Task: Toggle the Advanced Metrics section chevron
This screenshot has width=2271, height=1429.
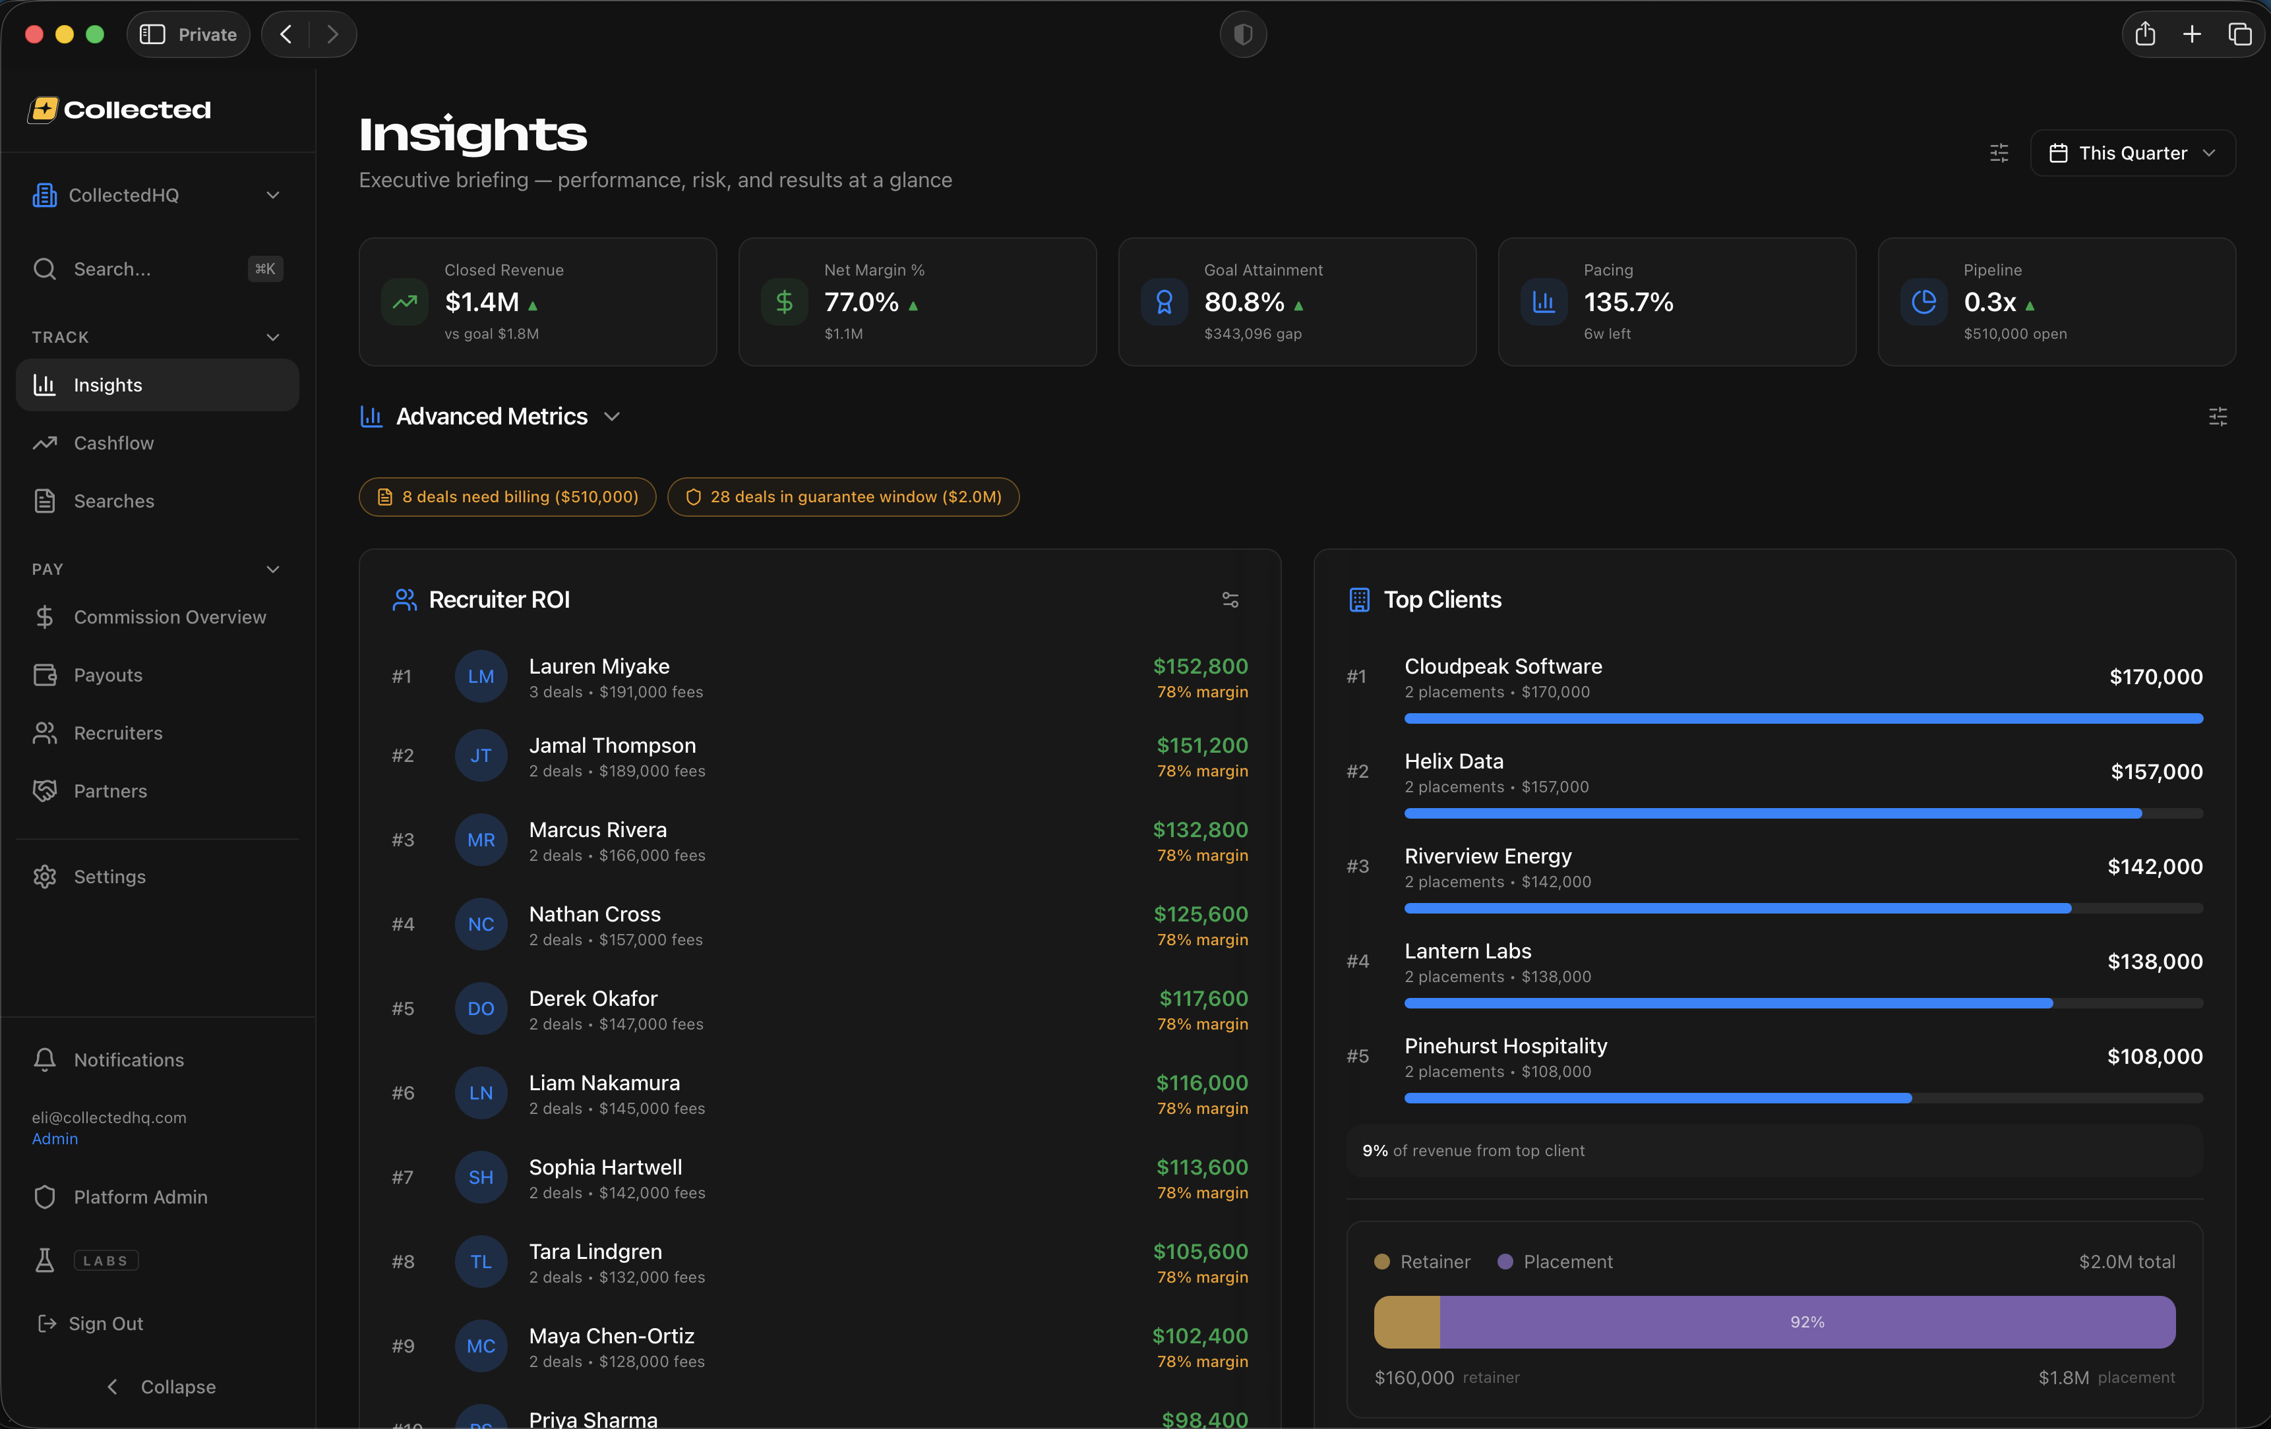Action: [x=612, y=417]
